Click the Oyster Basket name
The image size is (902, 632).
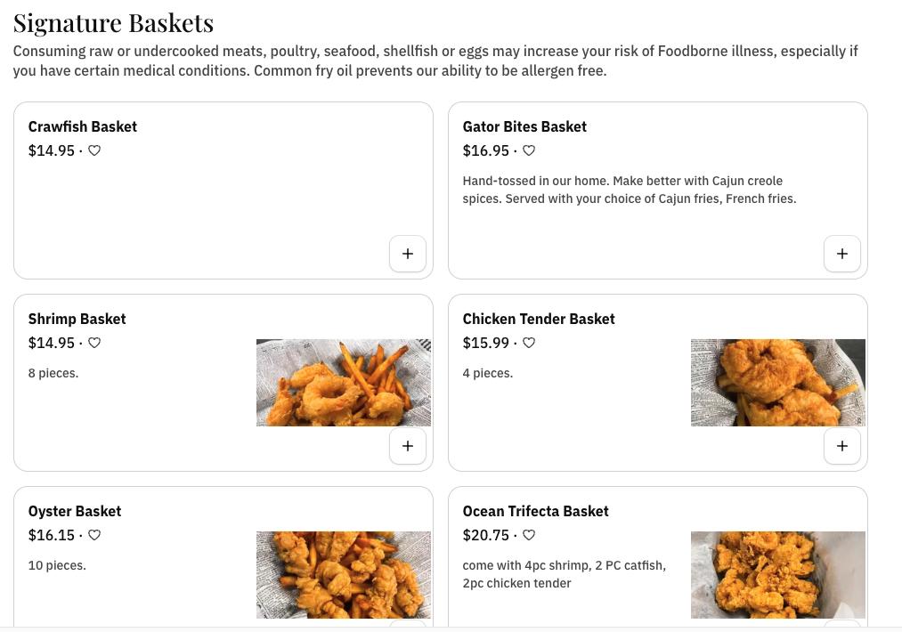[x=75, y=511]
